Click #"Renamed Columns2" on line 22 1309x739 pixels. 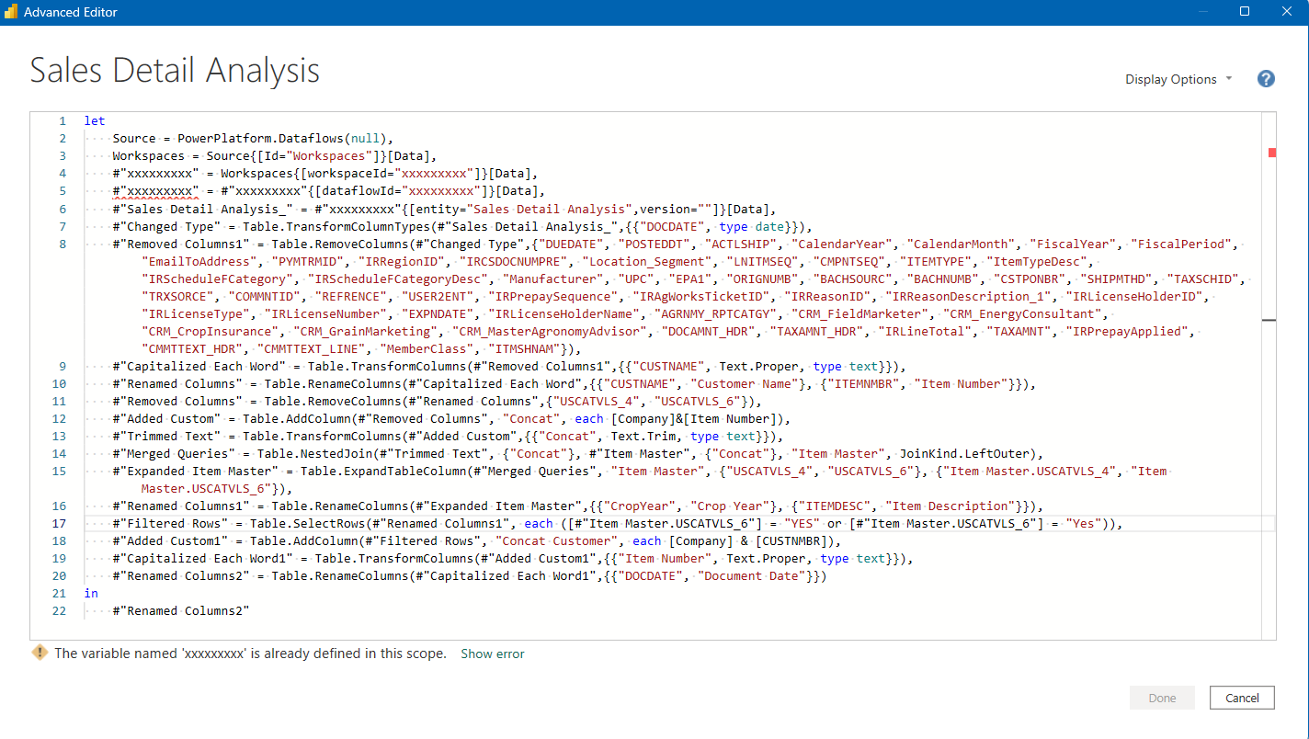tap(180, 610)
